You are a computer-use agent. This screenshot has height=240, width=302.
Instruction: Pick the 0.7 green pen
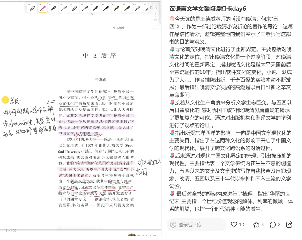click(x=127, y=8)
